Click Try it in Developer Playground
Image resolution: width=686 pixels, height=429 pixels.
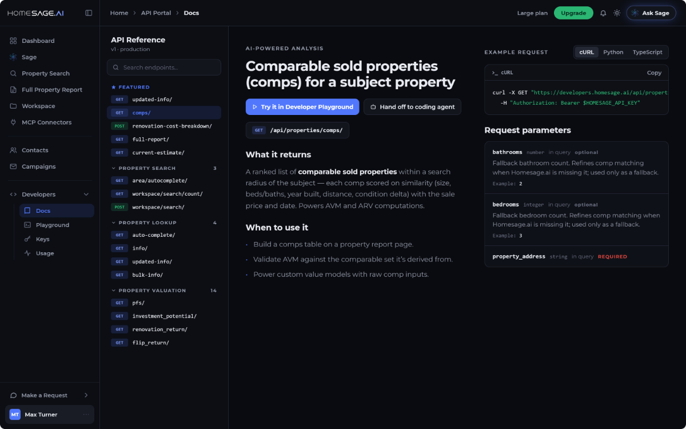(x=302, y=107)
